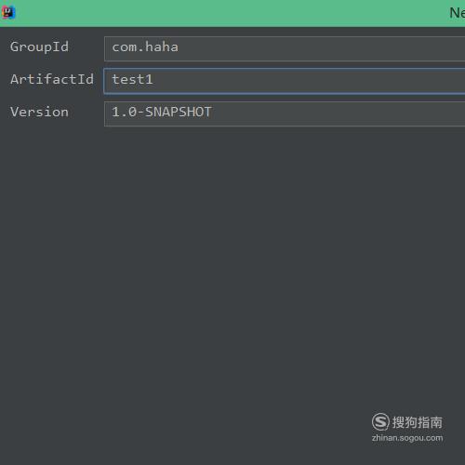The image size is (465, 465).
Task: Click the Sogou S logo watermark
Action: click(x=380, y=421)
